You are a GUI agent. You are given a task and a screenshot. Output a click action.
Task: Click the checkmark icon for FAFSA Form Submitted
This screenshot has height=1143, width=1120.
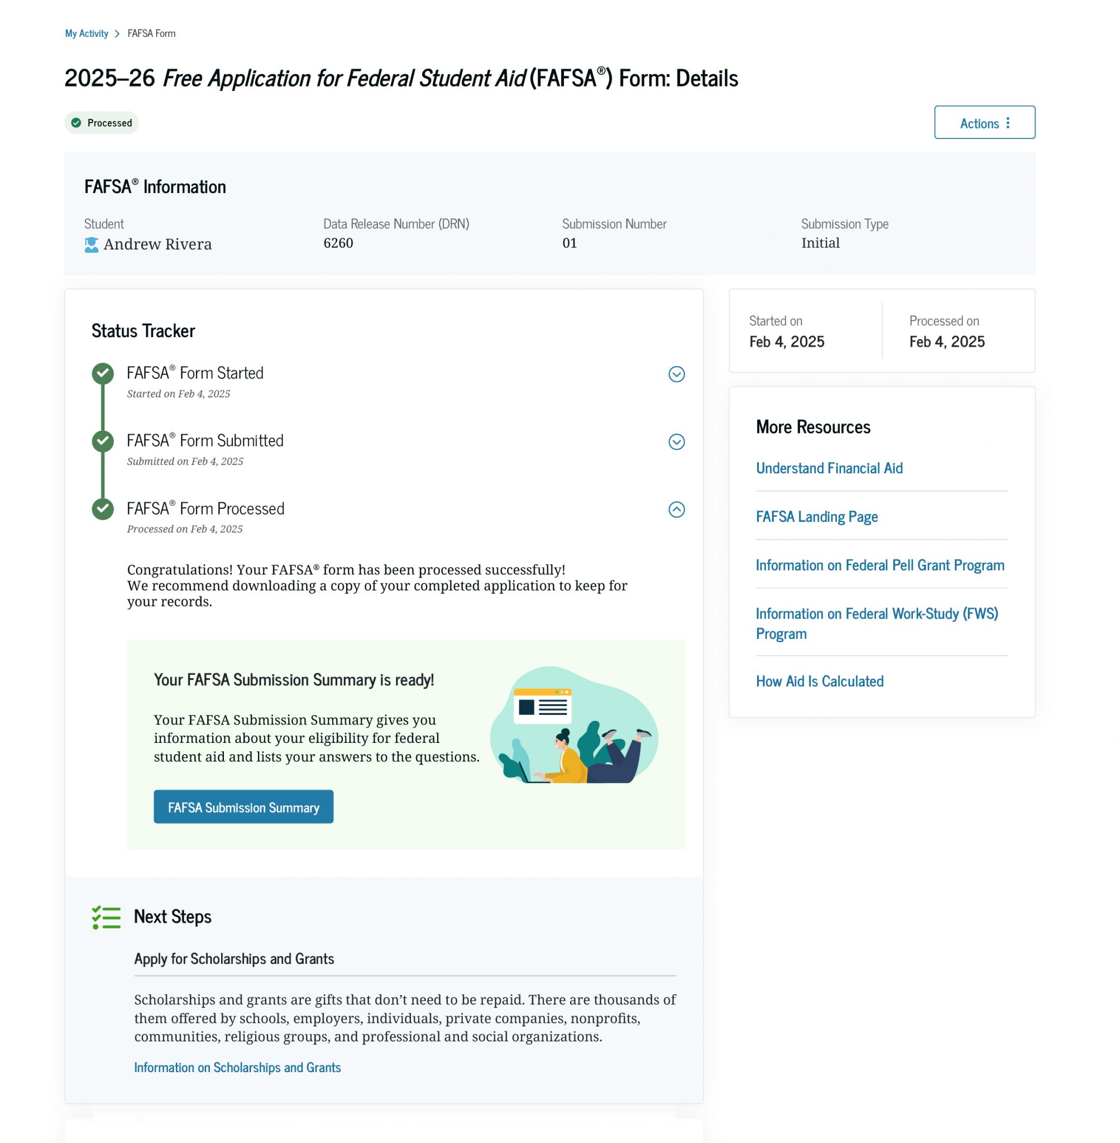103,440
